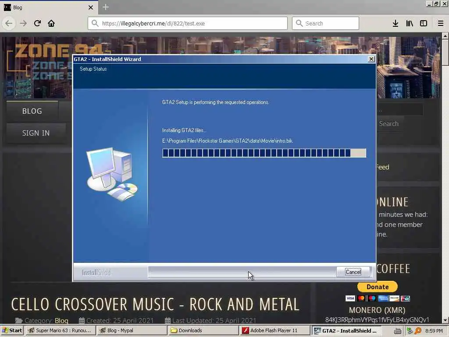
Task: Open the browser hamburger menu
Action: (x=441, y=23)
